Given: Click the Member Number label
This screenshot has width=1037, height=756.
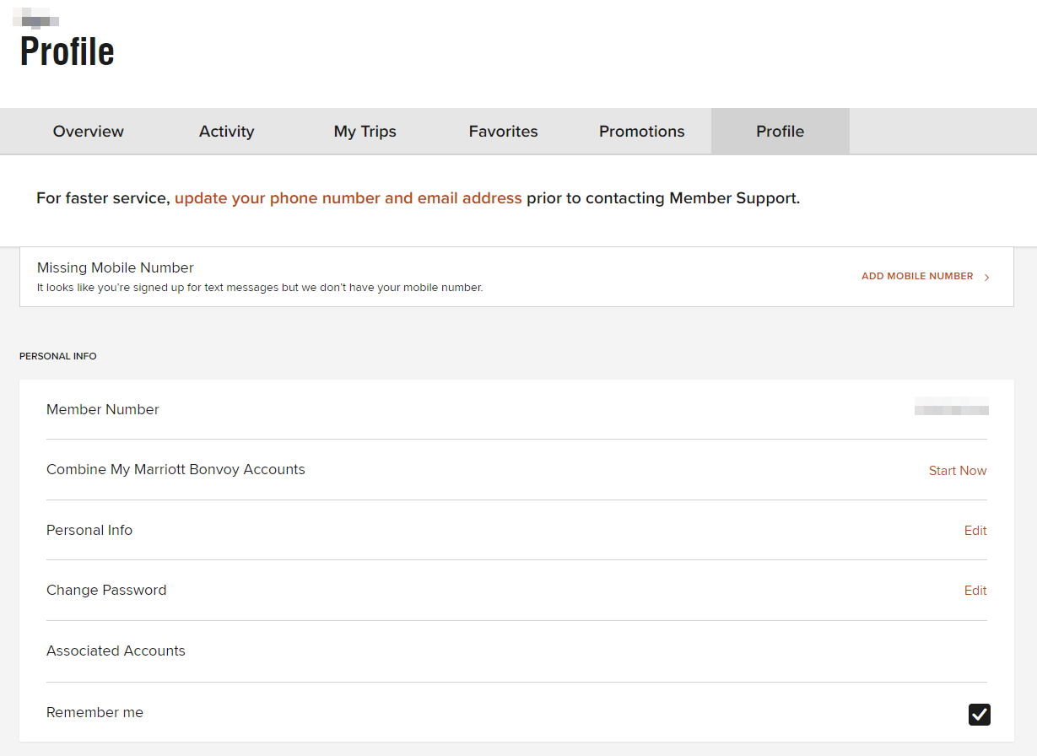Looking at the screenshot, I should click(x=103, y=410).
